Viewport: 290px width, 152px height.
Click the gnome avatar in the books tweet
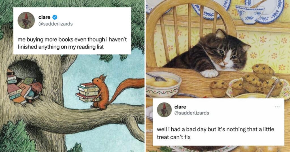coord(26,20)
